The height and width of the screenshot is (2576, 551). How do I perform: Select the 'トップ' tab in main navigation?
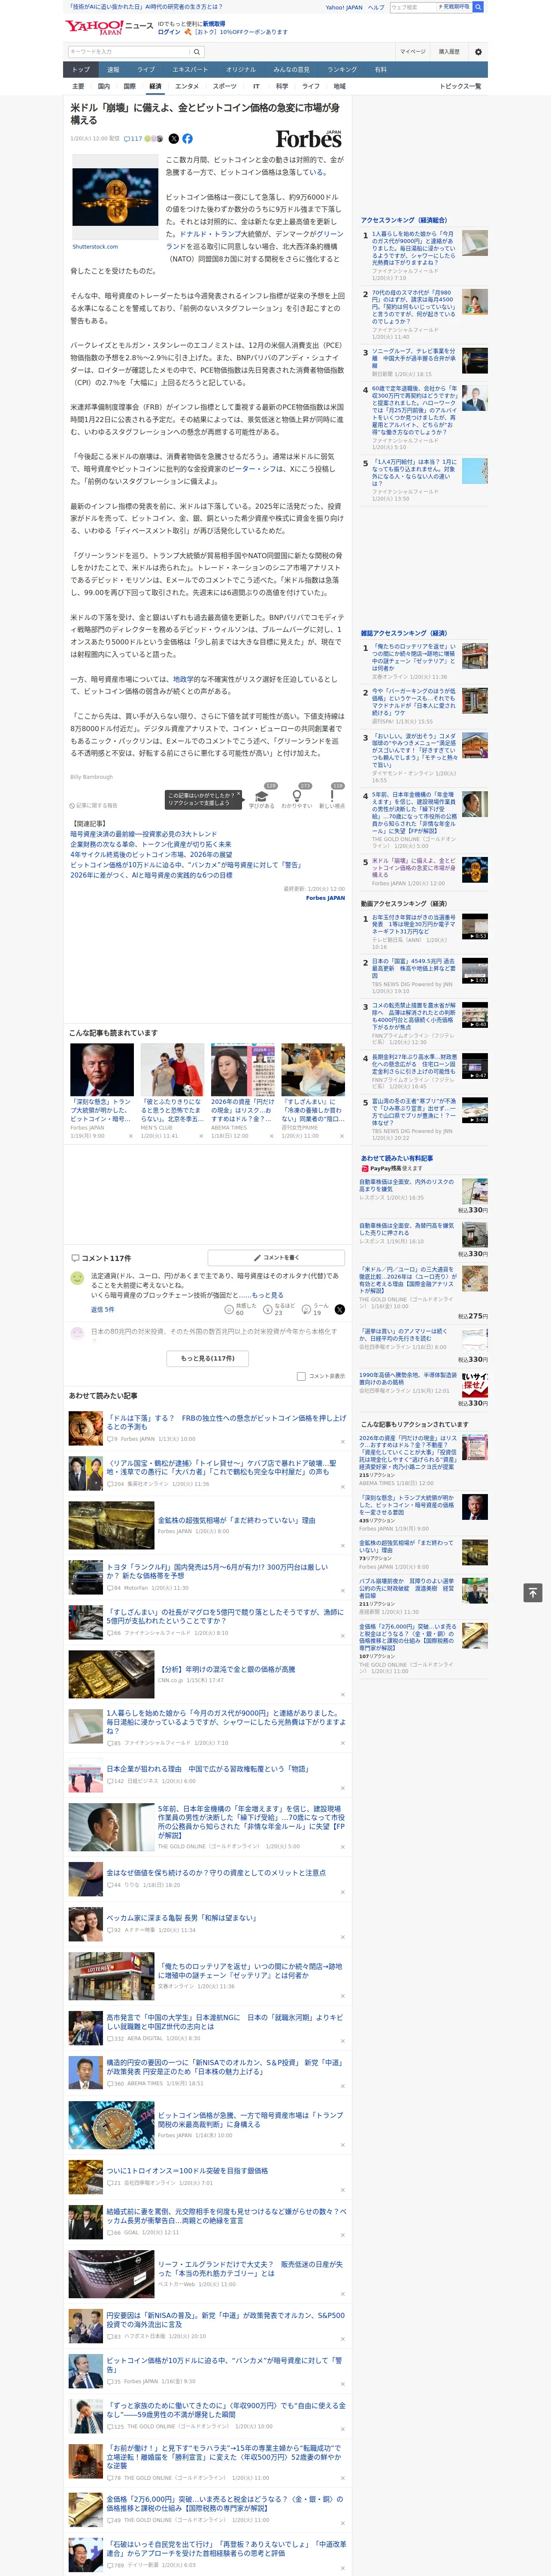pos(81,70)
